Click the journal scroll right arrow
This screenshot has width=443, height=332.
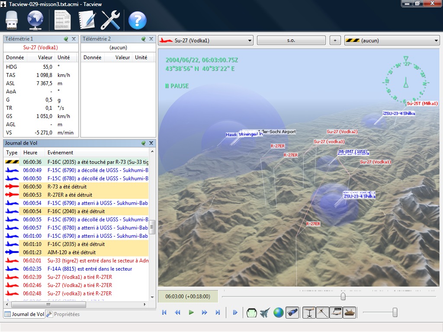144,304
